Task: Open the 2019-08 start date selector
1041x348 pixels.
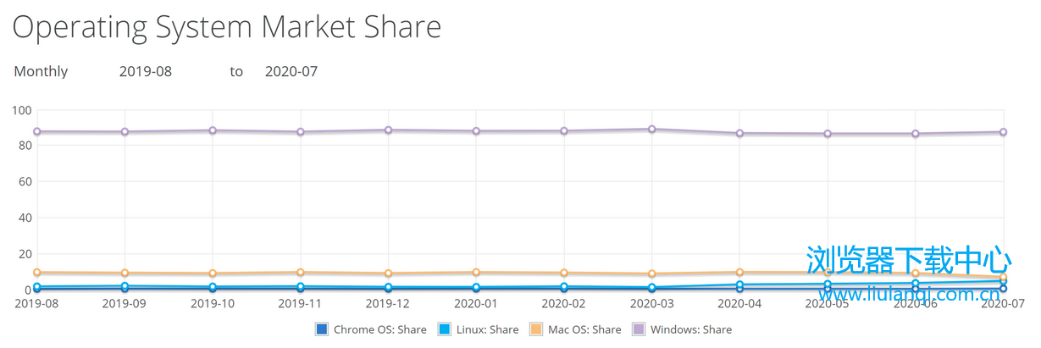Action: [146, 72]
